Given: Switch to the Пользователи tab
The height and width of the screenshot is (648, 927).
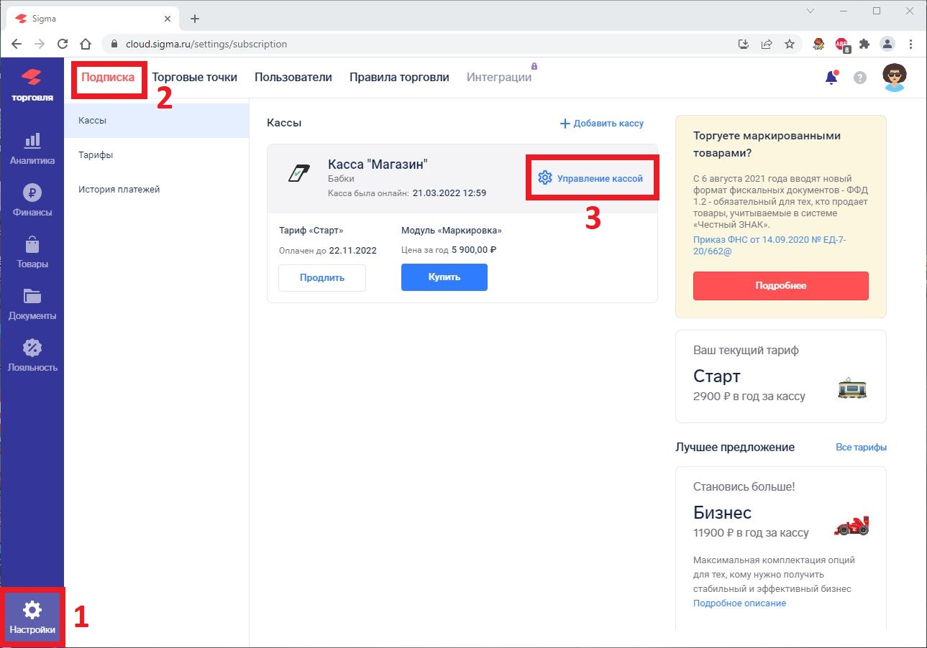Looking at the screenshot, I should click(293, 77).
